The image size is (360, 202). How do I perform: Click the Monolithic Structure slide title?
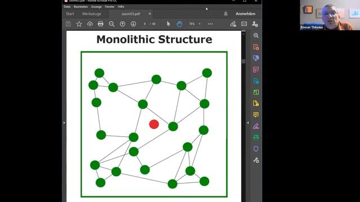click(154, 39)
